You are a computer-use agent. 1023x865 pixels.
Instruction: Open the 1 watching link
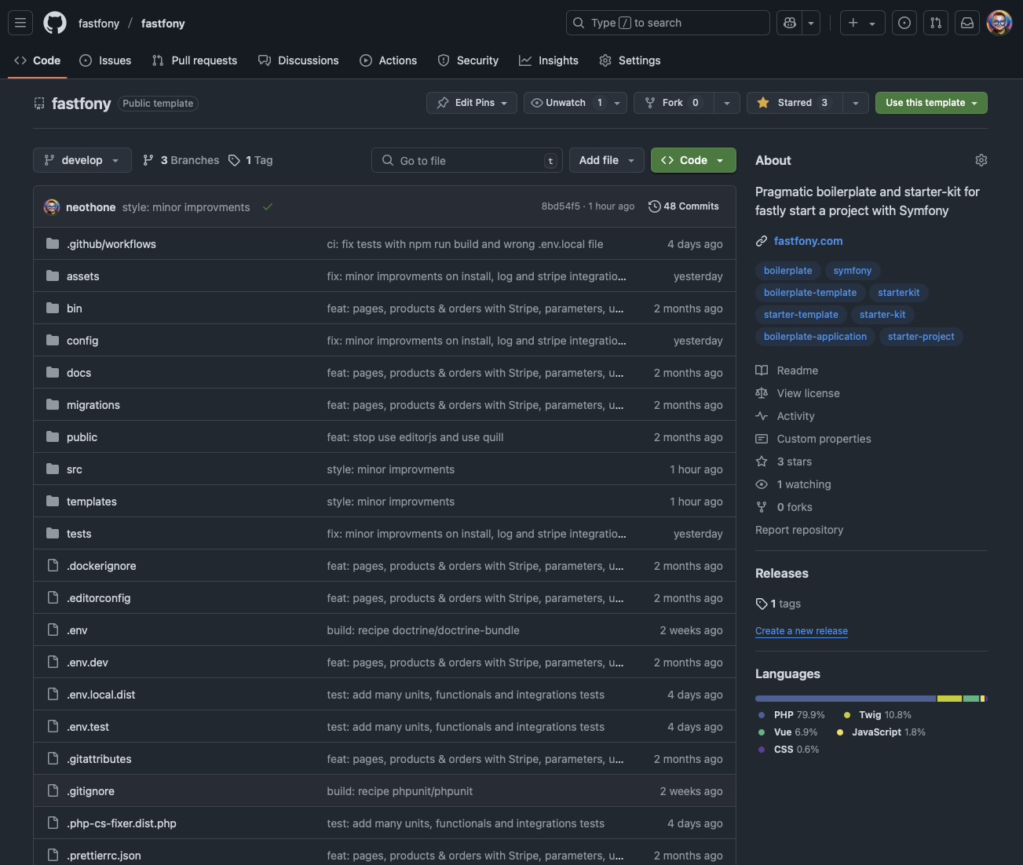coord(793,484)
